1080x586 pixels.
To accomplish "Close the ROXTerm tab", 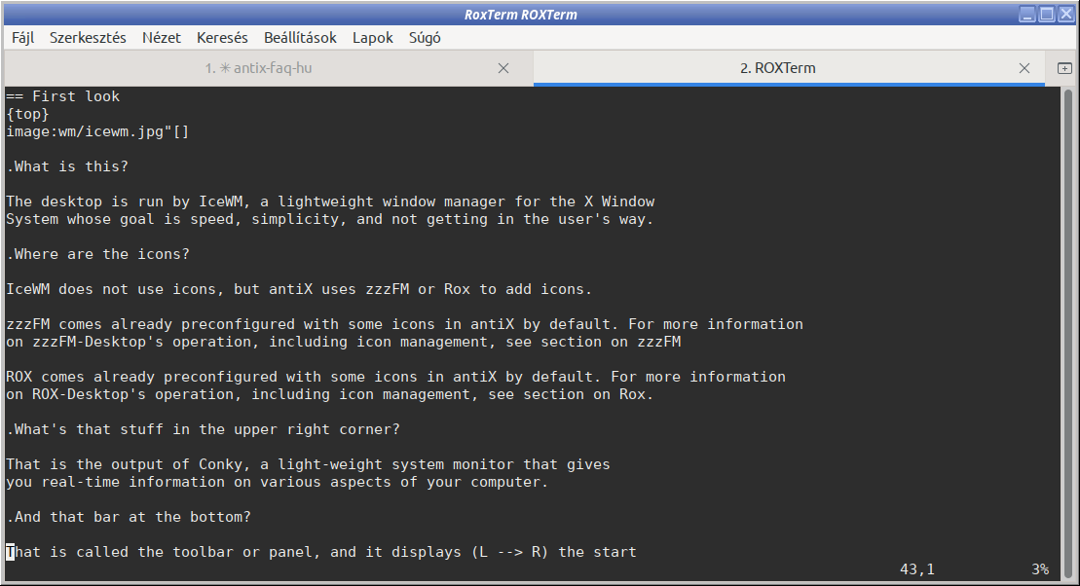I will [1024, 68].
